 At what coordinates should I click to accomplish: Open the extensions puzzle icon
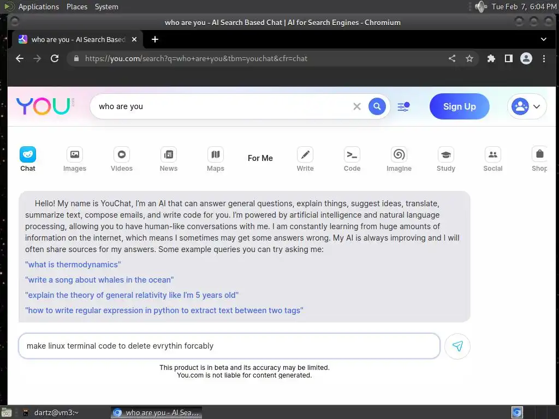[491, 58]
